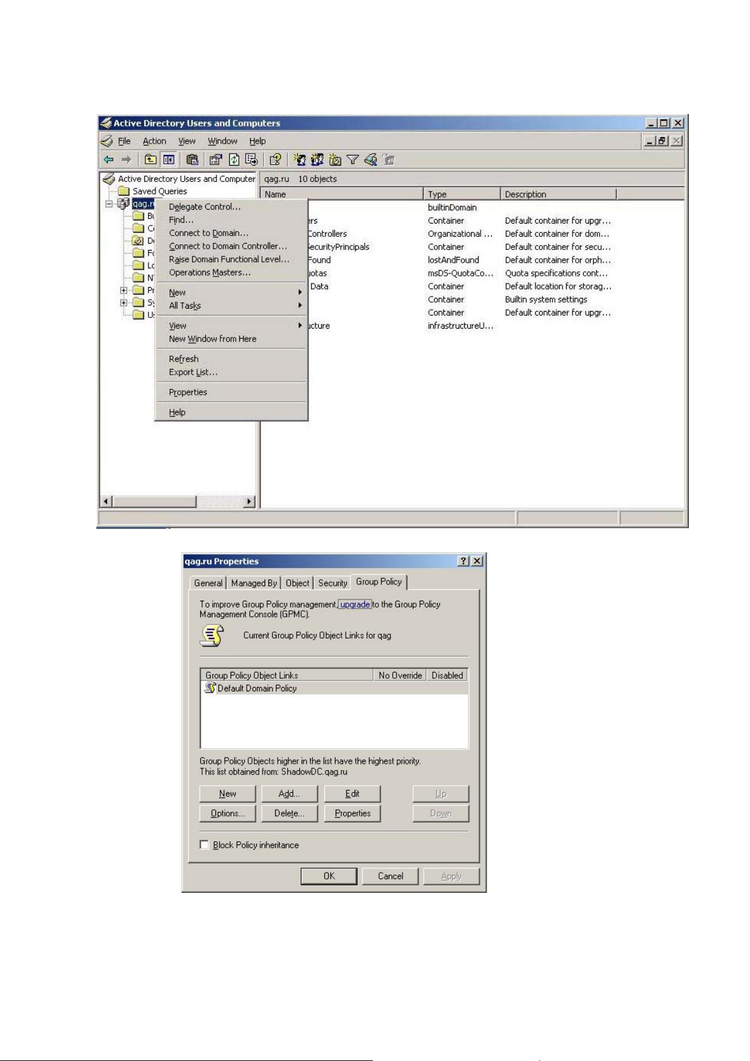Click the Refresh toolbar icon
Viewport: 750px width, 1061px height.
pyautogui.click(x=234, y=160)
